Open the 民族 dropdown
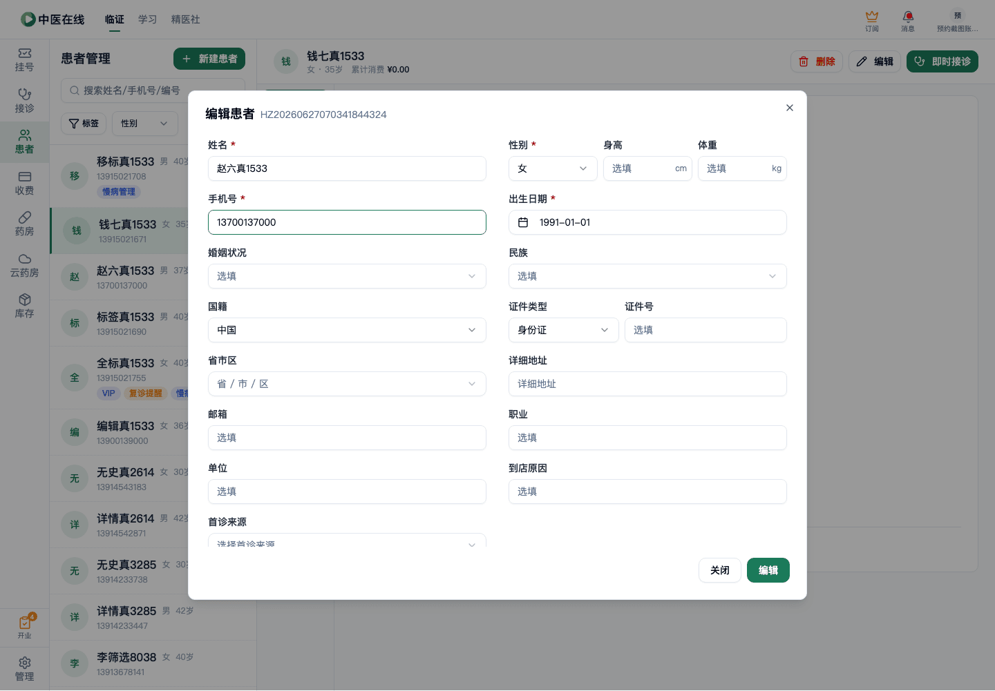The height and width of the screenshot is (691, 995). [647, 276]
